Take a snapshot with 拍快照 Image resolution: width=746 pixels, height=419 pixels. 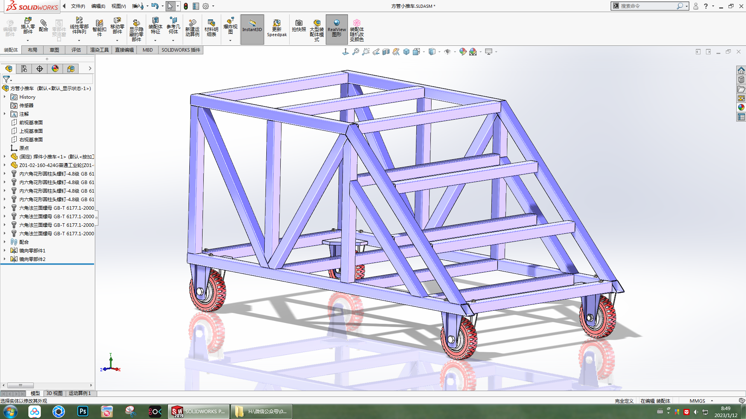tap(299, 26)
